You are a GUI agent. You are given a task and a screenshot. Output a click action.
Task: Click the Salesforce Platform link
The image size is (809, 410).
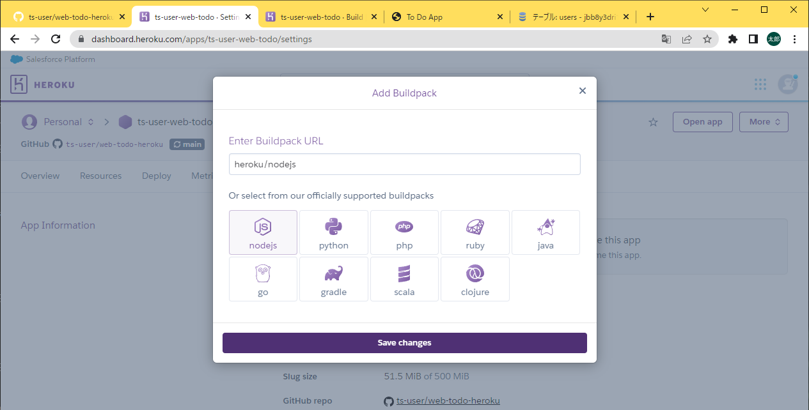(52, 59)
